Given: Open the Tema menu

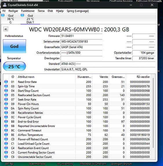Looking at the screenshot, I should coord(41,11).
